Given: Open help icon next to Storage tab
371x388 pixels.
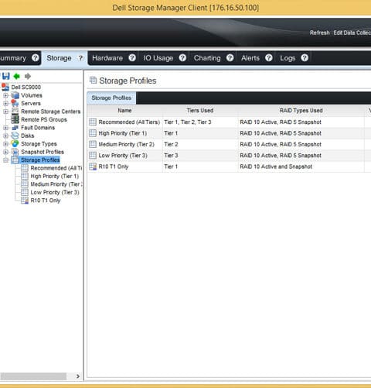Looking at the screenshot, I should [x=80, y=58].
